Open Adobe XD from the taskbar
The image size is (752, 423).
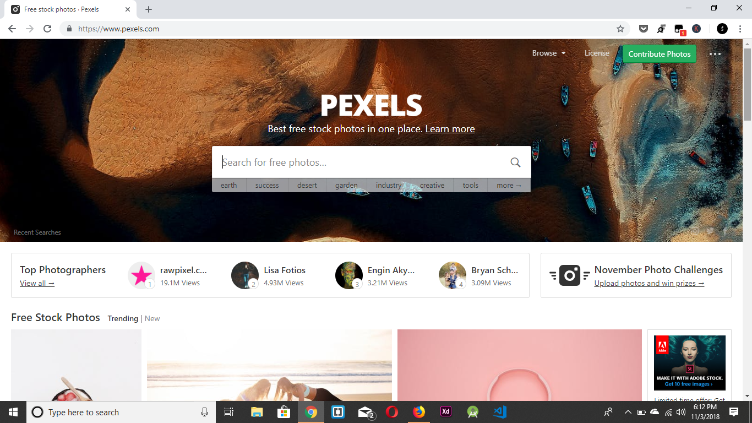(446, 412)
